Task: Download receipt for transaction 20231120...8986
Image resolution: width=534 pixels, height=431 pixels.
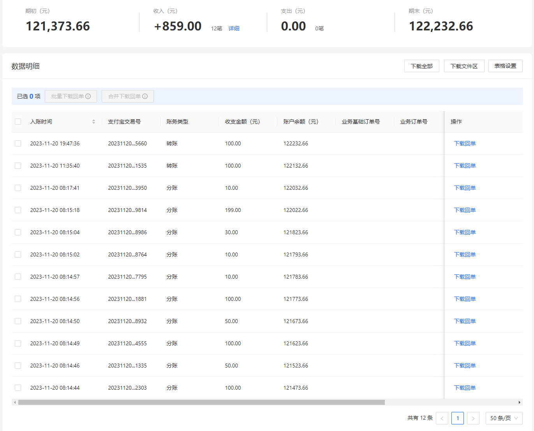Action: (x=465, y=232)
